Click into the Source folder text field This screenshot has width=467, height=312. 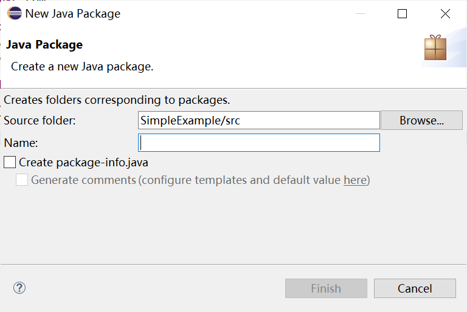[259, 120]
